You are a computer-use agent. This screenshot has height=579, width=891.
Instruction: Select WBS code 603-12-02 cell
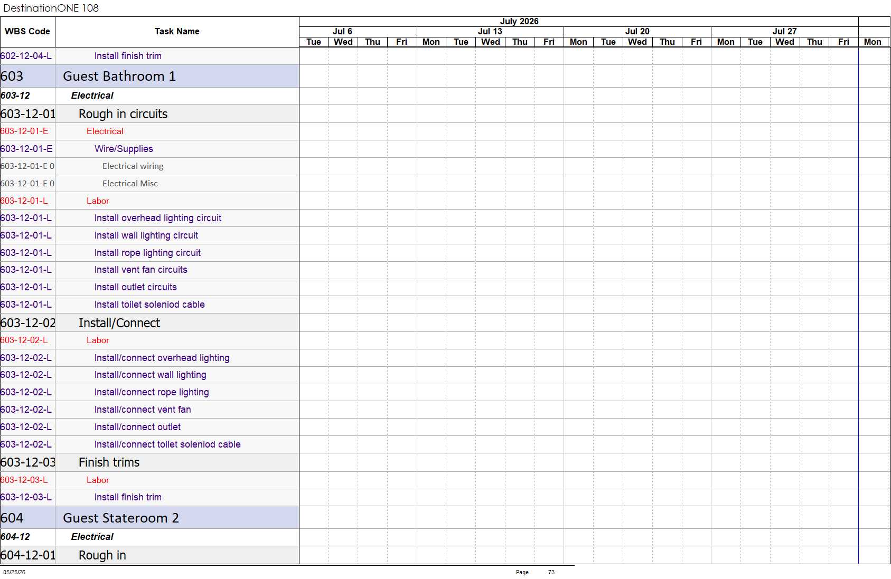tap(27, 323)
